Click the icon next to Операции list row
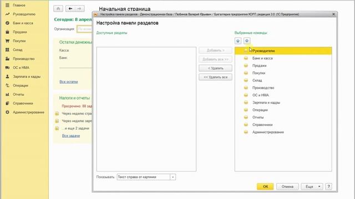 tap(246, 110)
